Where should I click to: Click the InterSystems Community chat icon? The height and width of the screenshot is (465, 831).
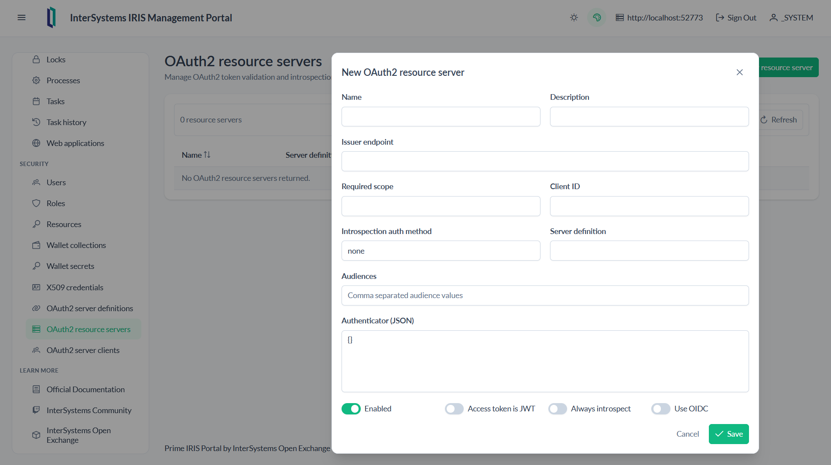click(x=36, y=410)
